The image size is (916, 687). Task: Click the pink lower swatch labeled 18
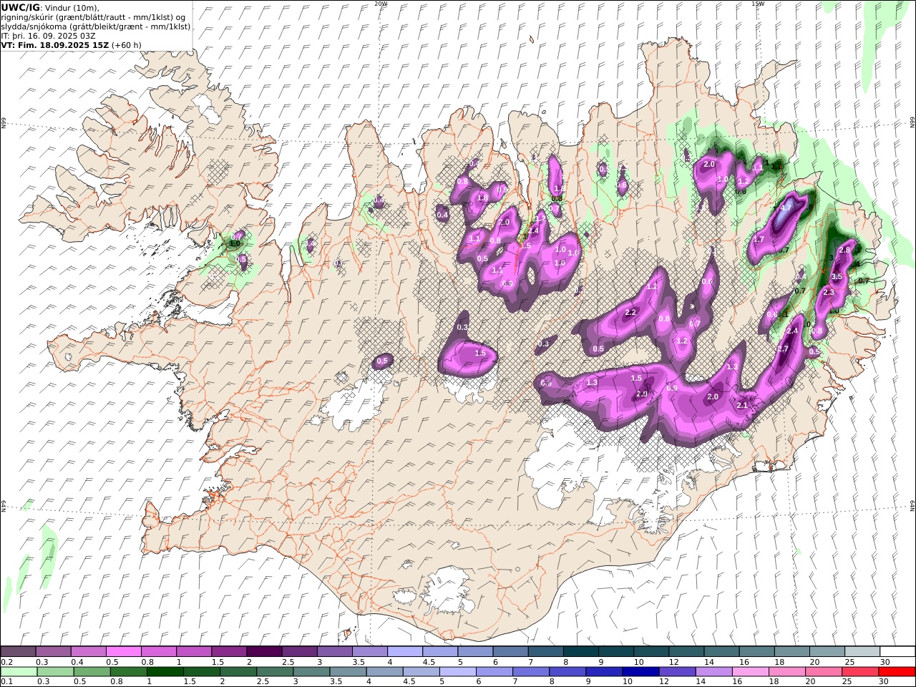coord(787,671)
